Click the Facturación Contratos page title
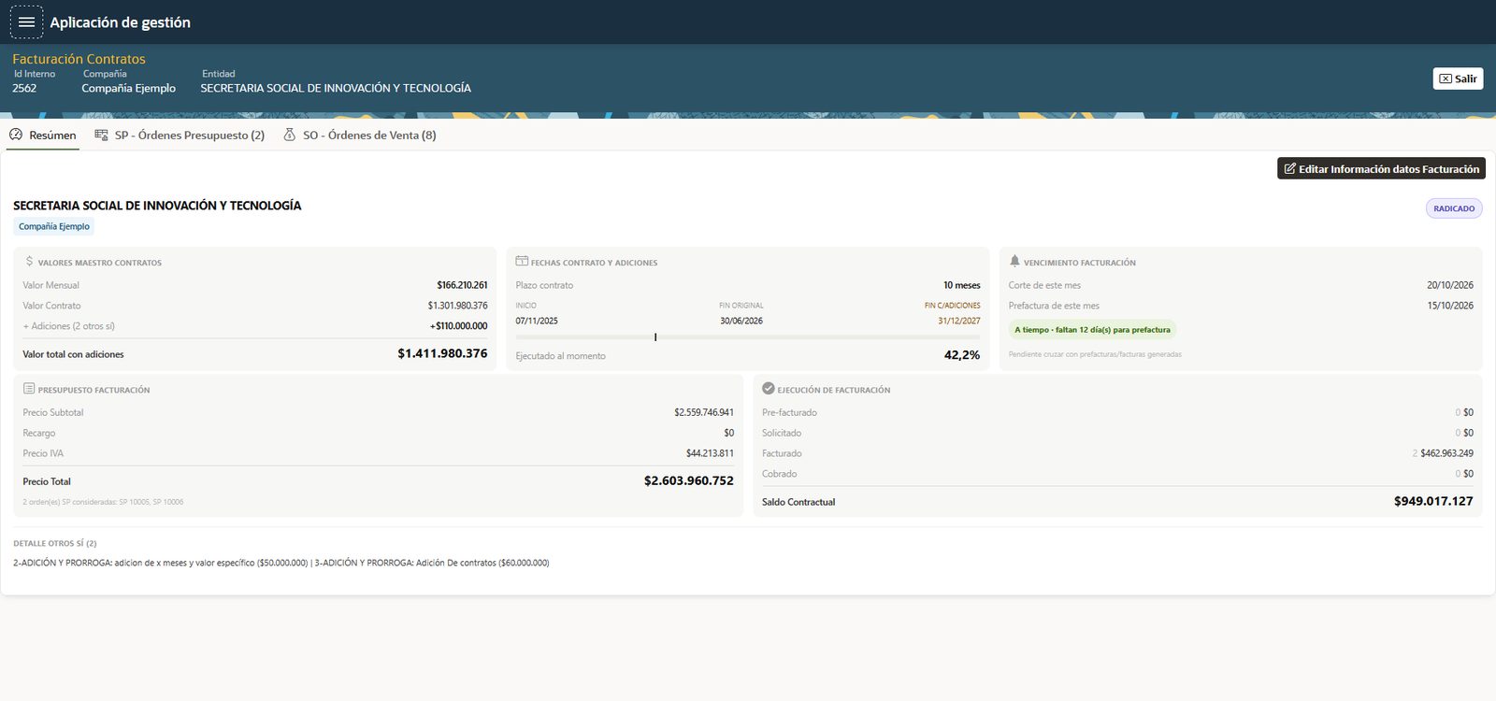Image resolution: width=1496 pixels, height=701 pixels. (79, 59)
